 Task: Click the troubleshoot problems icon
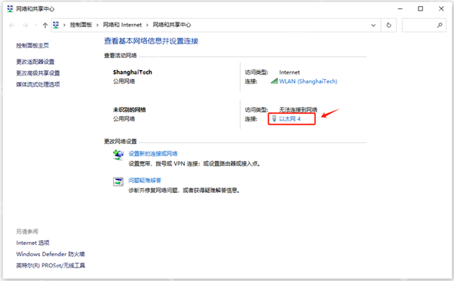tap(118, 182)
